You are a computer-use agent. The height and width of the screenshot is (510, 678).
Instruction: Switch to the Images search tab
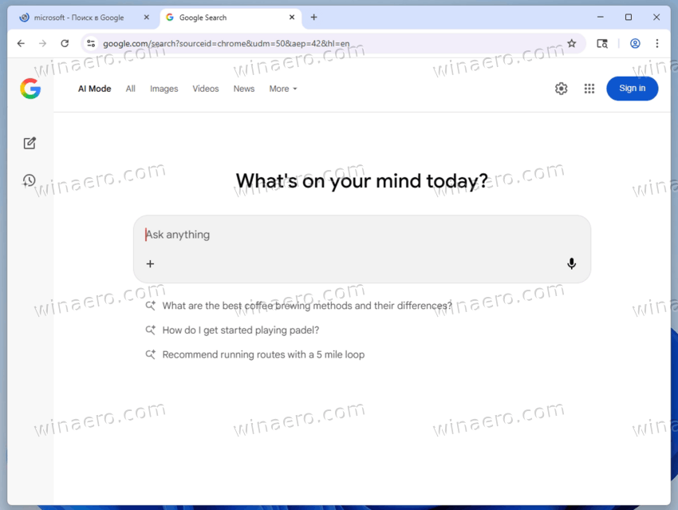pos(164,89)
